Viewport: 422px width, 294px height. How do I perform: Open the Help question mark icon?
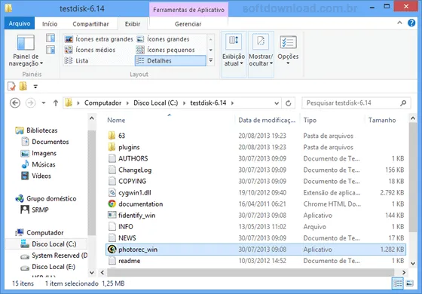pos(411,23)
